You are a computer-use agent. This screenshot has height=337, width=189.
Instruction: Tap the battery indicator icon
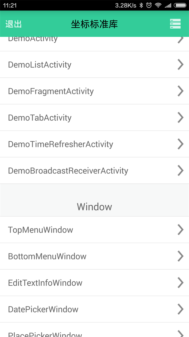[180, 5]
